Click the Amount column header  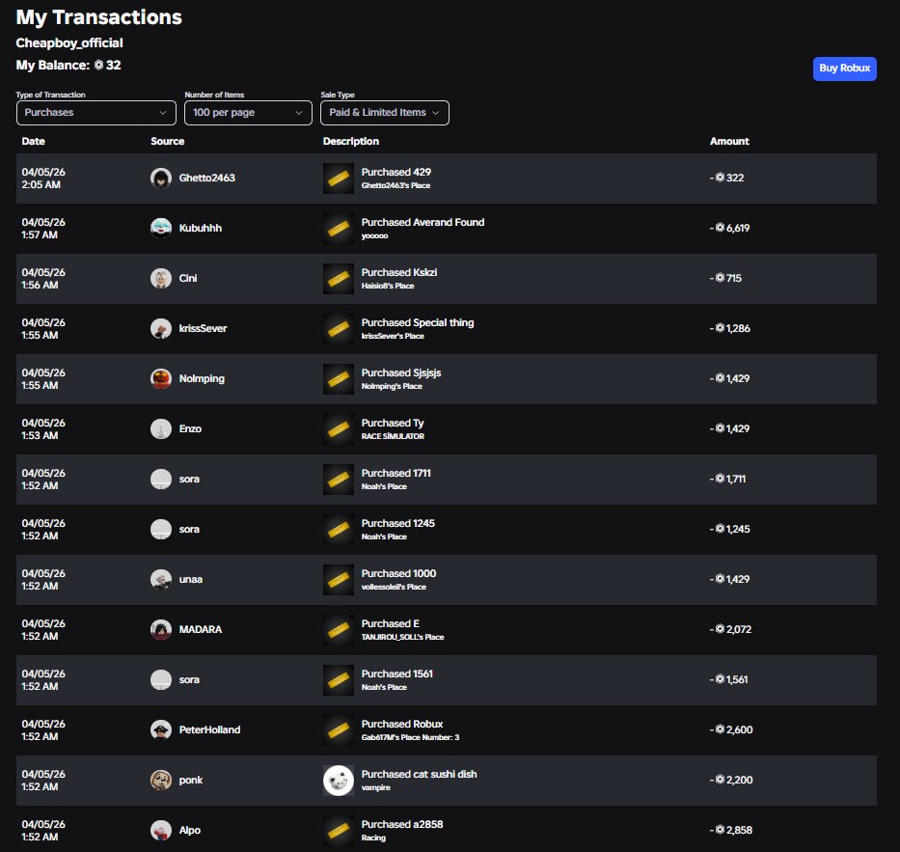[x=729, y=141]
